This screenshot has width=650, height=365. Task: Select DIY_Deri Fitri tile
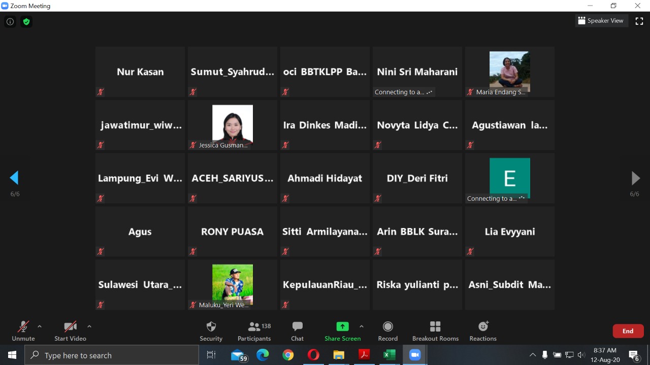click(417, 178)
